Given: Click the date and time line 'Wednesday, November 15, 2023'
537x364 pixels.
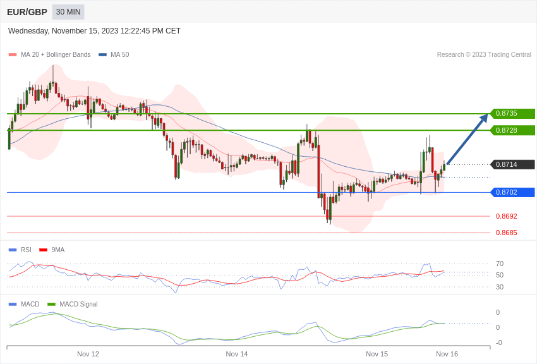Looking at the screenshot, I should 94,31.
